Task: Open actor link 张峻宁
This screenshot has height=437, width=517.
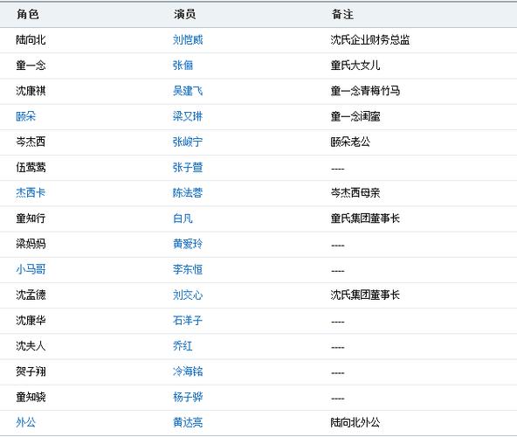Action: 188,142
